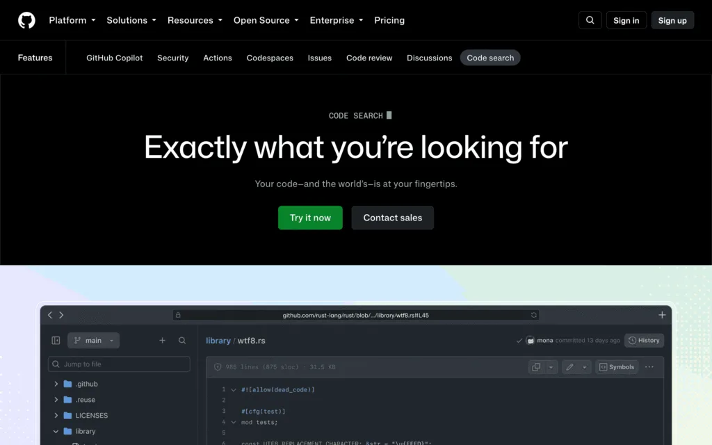The image size is (712, 445).
Task: Toggle the file tree sidebar panel icon
Action: [56, 340]
